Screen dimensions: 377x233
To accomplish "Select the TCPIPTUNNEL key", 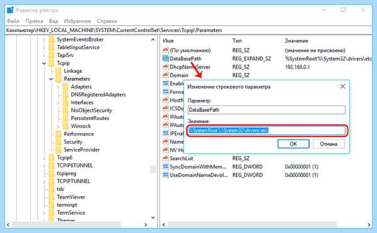I will click(74, 182).
